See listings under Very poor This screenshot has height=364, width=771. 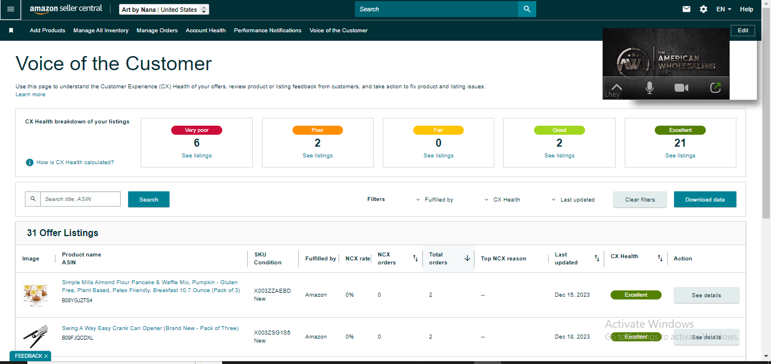pyautogui.click(x=197, y=156)
